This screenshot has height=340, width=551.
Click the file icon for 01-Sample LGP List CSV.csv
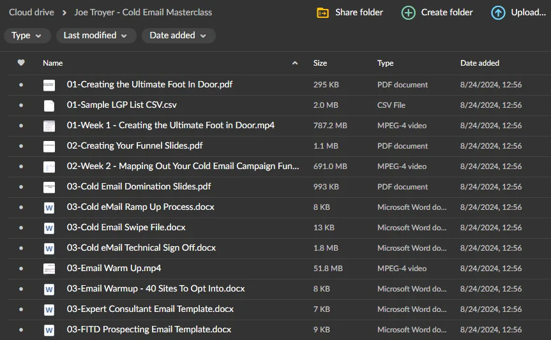click(x=49, y=105)
